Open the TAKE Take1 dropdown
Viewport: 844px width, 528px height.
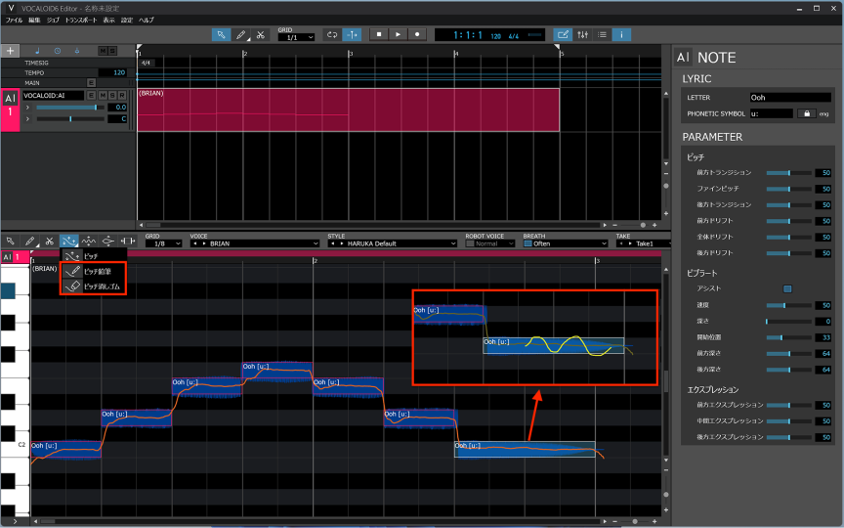coord(645,243)
